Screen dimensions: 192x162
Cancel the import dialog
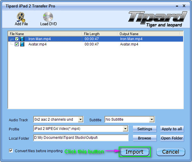click(171, 152)
